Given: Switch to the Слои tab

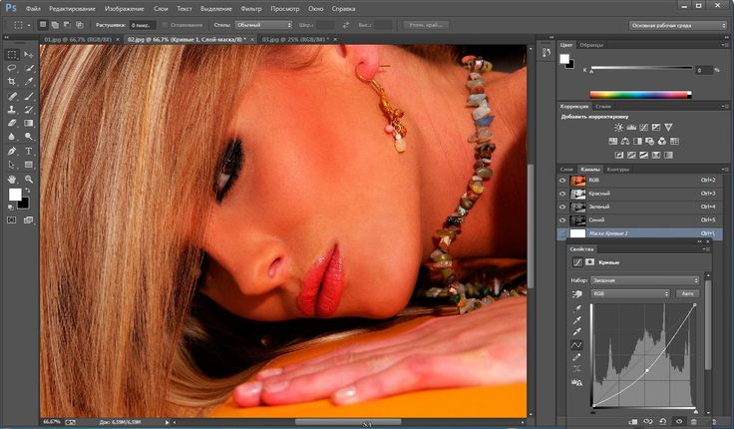Looking at the screenshot, I should click(x=566, y=169).
